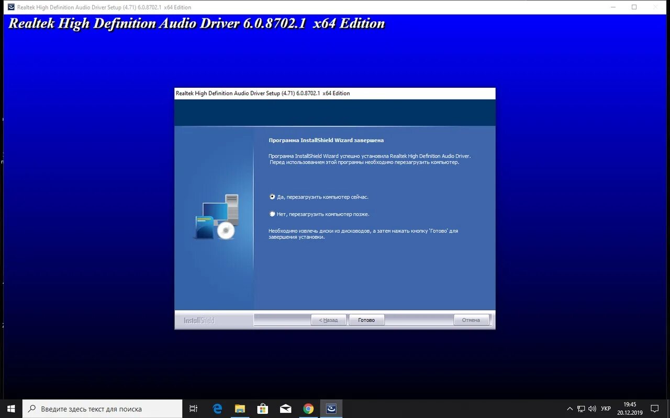The width and height of the screenshot is (670, 418).
Task: Select 'Да, перезагрузить компьютер сейчас' option
Action: (320, 197)
